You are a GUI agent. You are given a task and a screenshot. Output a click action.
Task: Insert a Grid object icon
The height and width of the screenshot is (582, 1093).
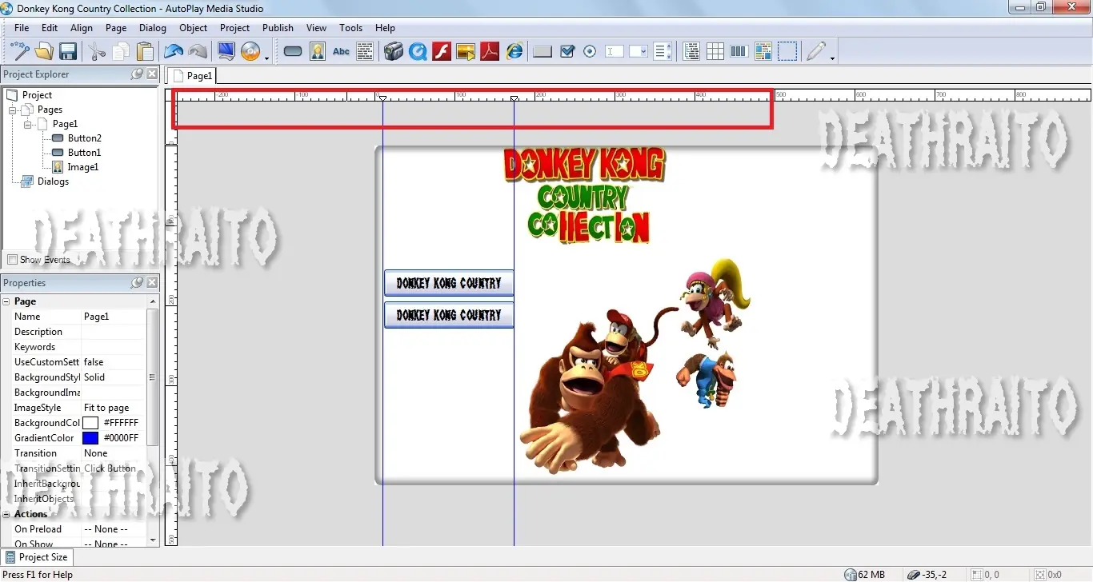715,51
